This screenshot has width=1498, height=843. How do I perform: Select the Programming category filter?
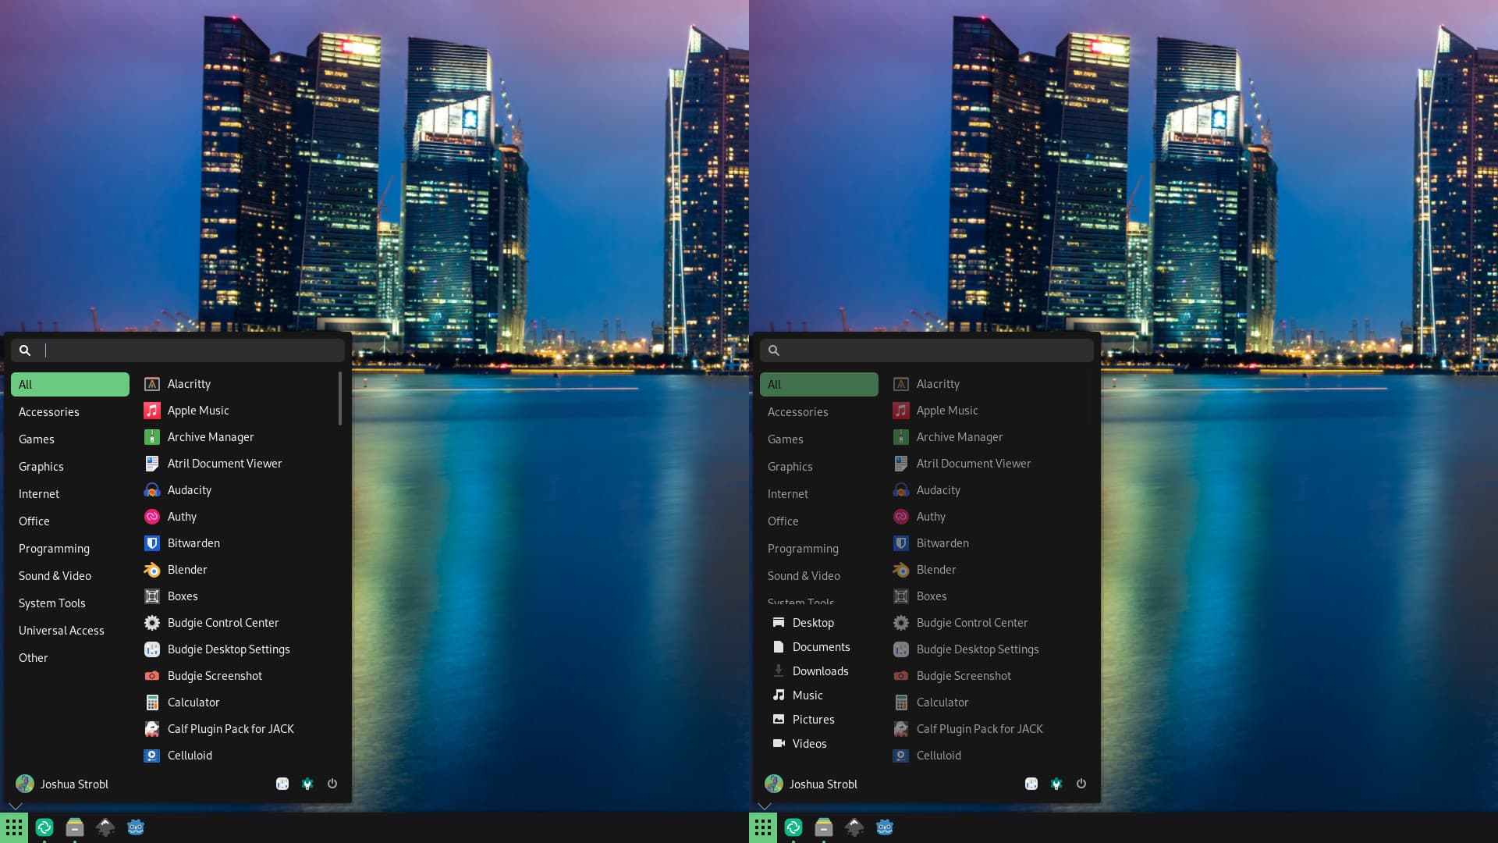click(x=54, y=549)
